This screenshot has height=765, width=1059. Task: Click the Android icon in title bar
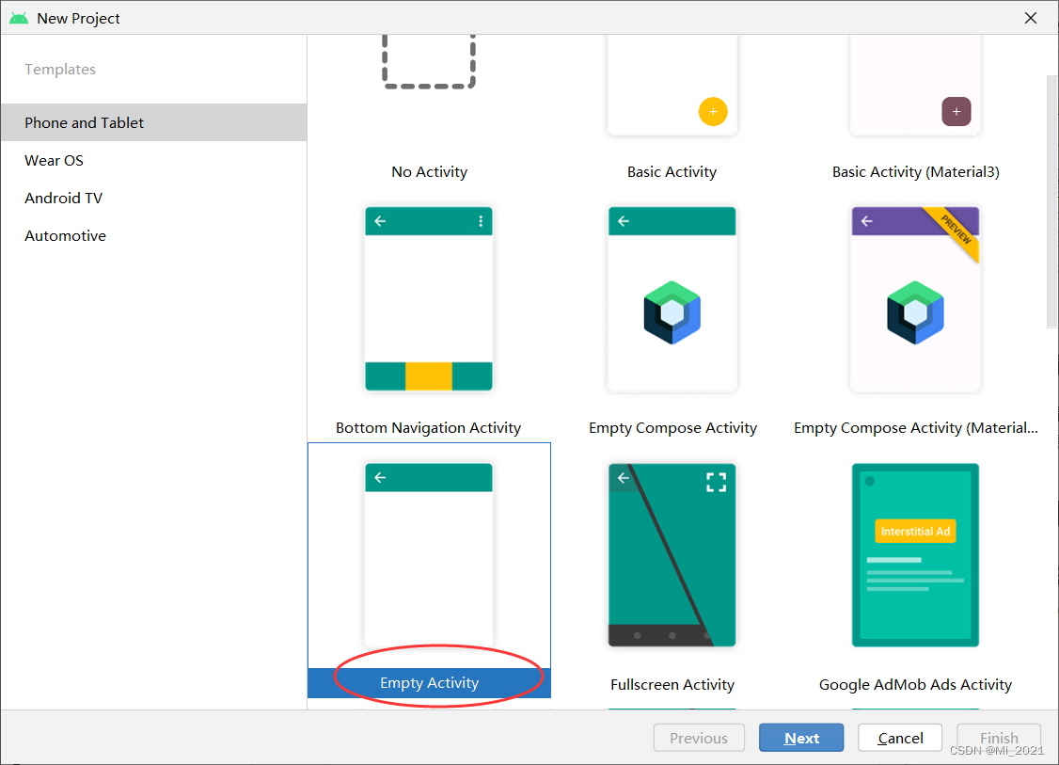pos(19,18)
